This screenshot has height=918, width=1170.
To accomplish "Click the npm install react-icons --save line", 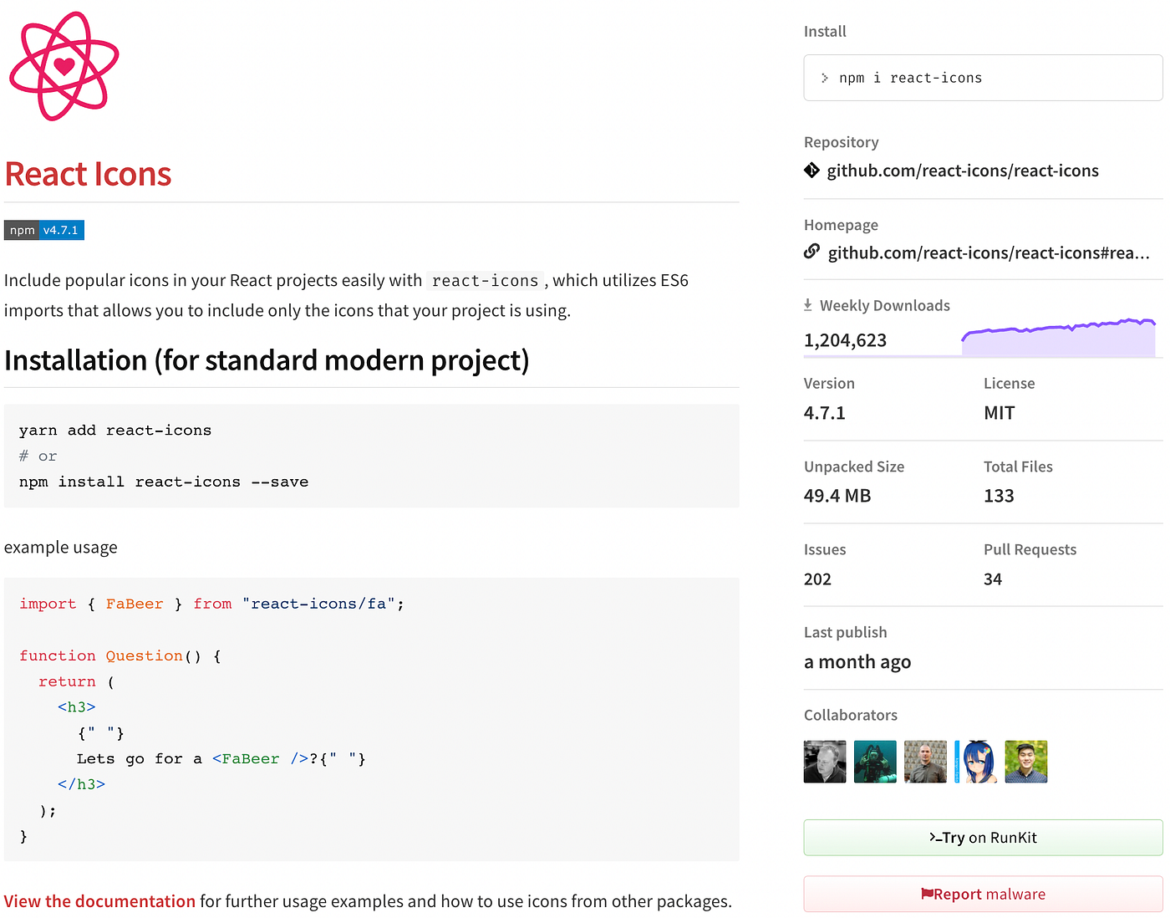I will pyautogui.click(x=164, y=482).
